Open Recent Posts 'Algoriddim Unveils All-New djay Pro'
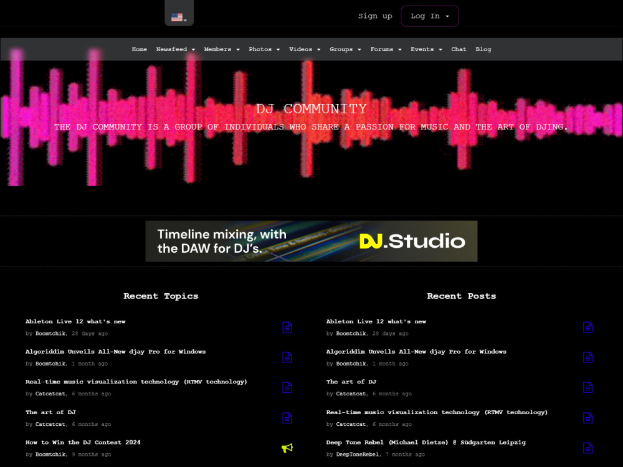This screenshot has height=467, width=623. pos(416,351)
